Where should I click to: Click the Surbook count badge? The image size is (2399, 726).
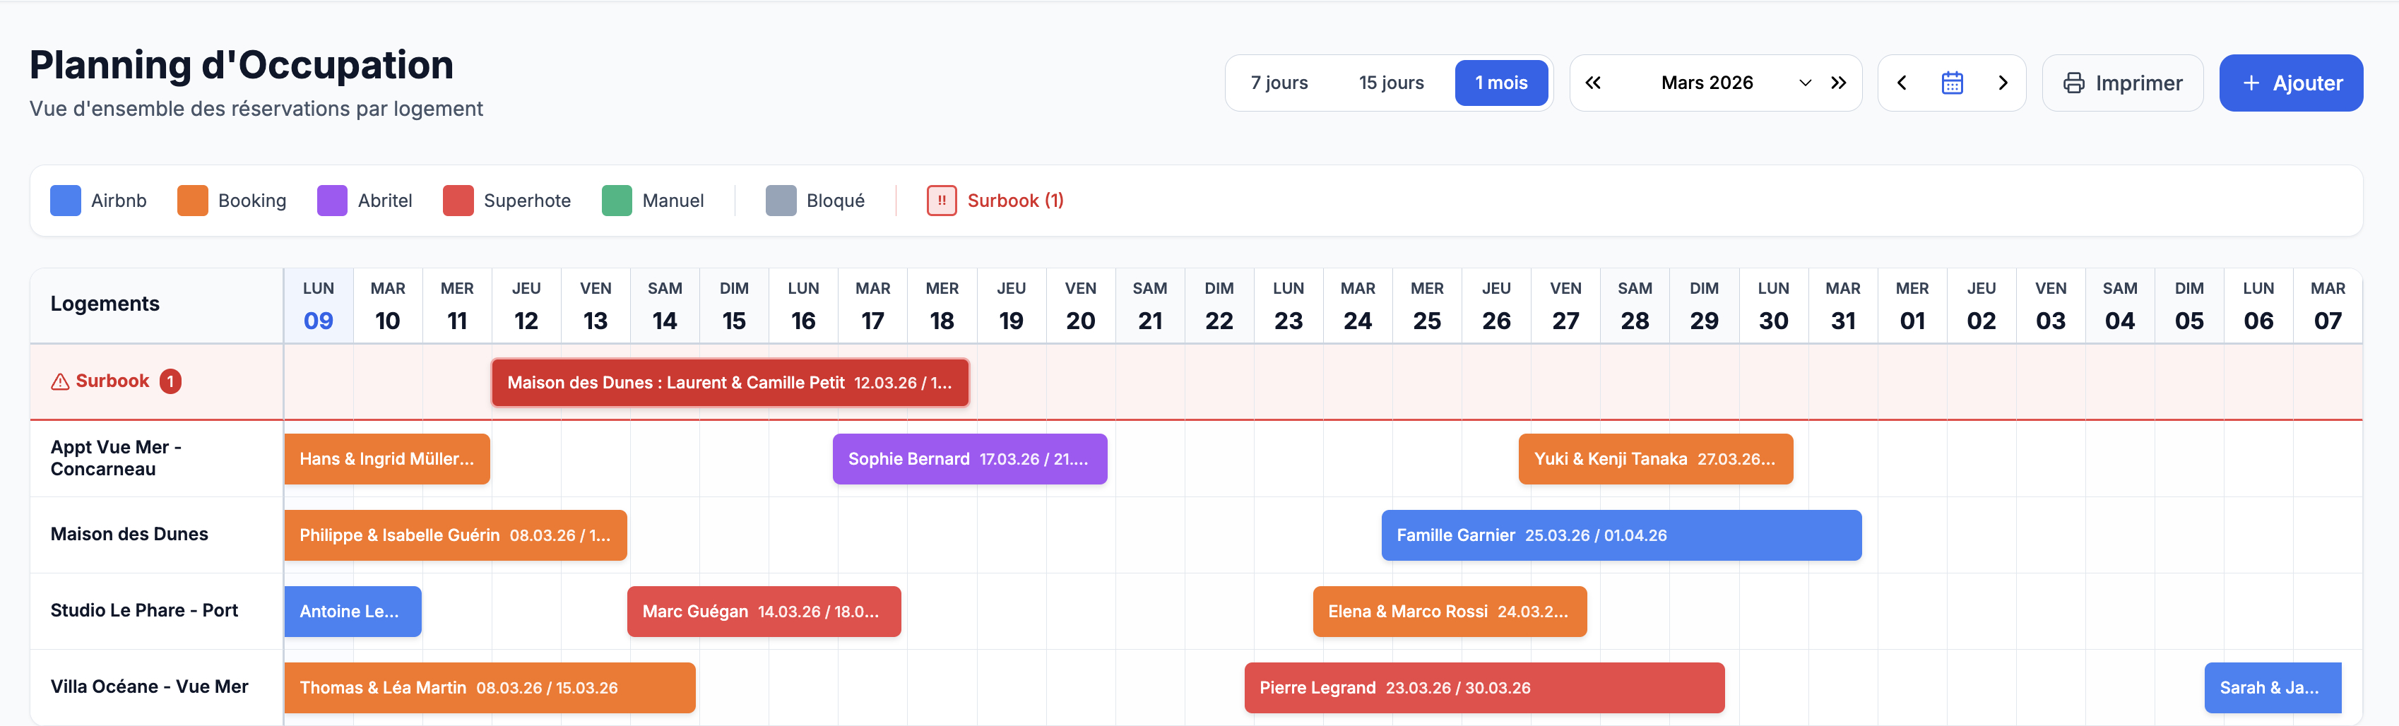pos(170,381)
